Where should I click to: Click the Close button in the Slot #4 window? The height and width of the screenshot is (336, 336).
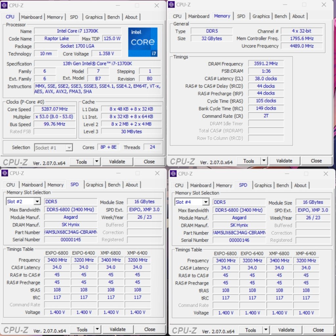pyautogui.click(x=318, y=330)
